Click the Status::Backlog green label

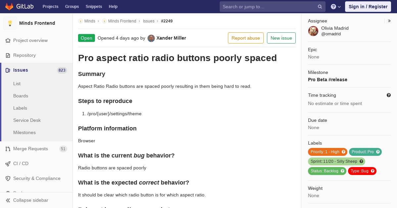coord(327,171)
